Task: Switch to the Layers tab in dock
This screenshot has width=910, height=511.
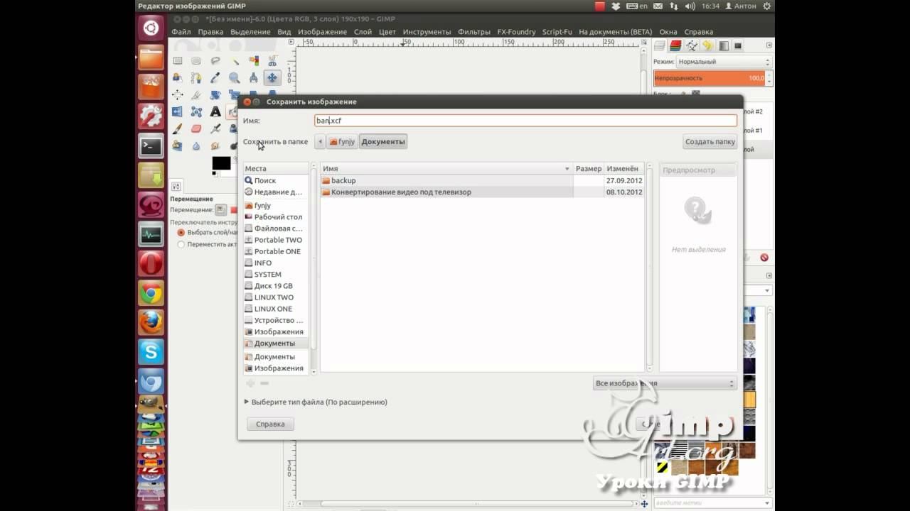Action: coord(660,46)
